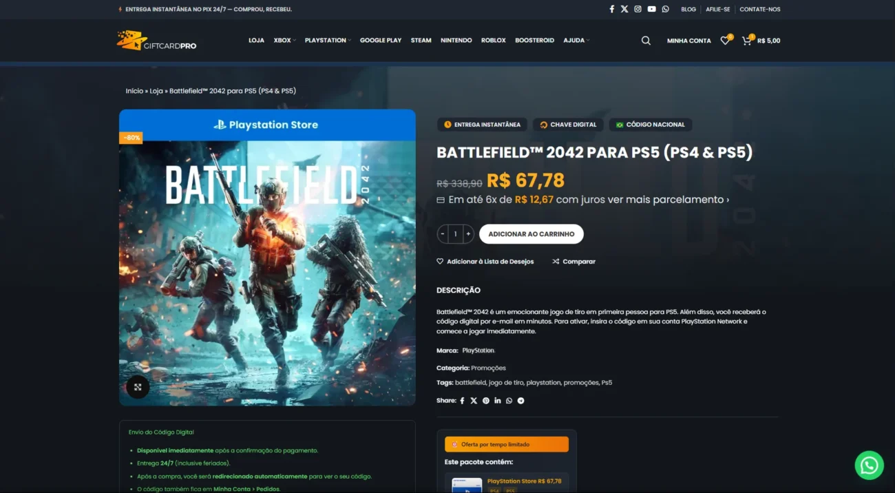The height and width of the screenshot is (493, 895).
Task: Click Código Nacional badge
Action: coord(651,125)
